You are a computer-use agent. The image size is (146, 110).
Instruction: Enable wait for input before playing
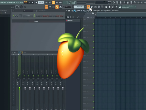pyautogui.click(x=50, y=2)
